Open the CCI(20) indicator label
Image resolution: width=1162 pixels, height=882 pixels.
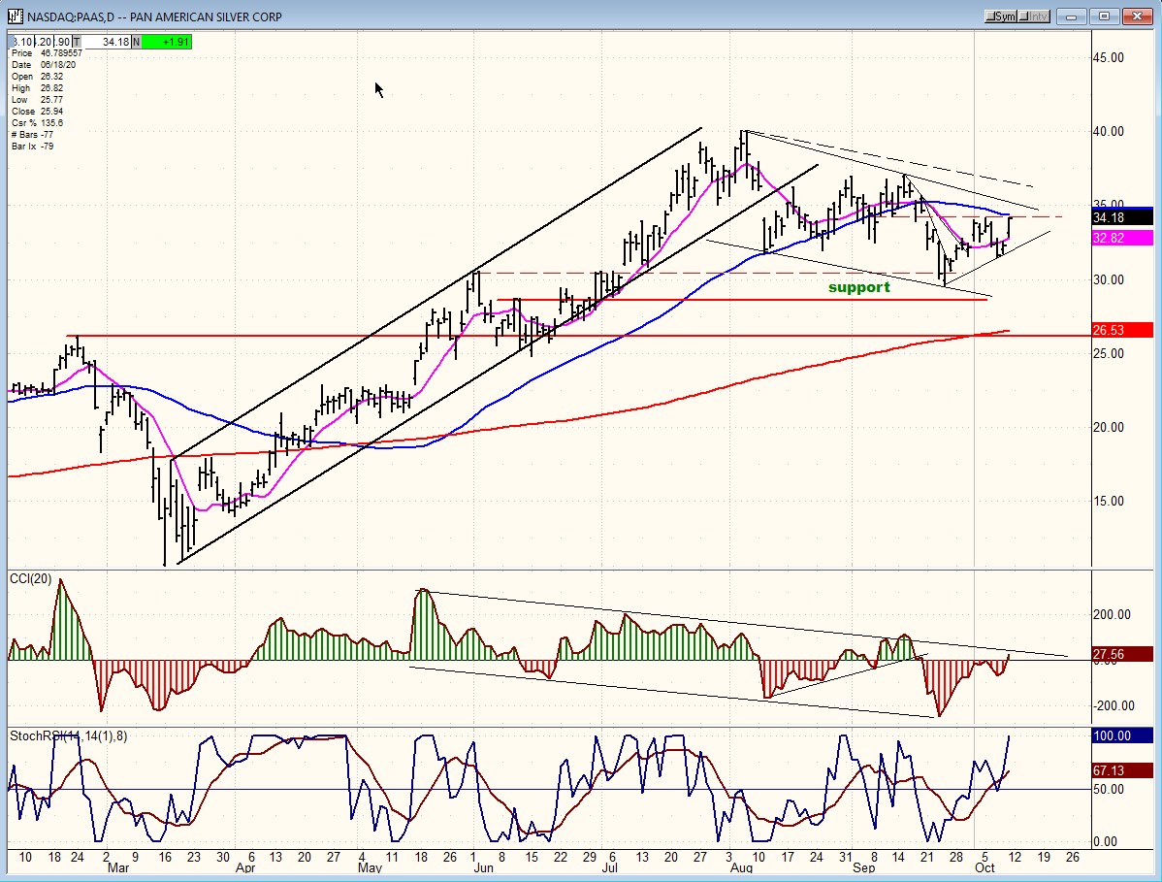(30, 579)
